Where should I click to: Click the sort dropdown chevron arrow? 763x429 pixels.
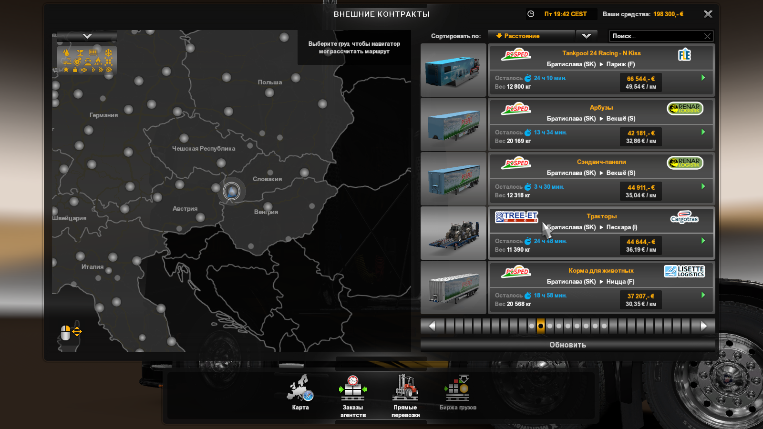pyautogui.click(x=587, y=36)
